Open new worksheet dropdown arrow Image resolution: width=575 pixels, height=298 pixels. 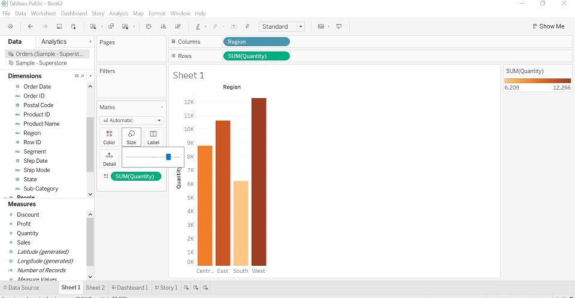click(102, 26)
